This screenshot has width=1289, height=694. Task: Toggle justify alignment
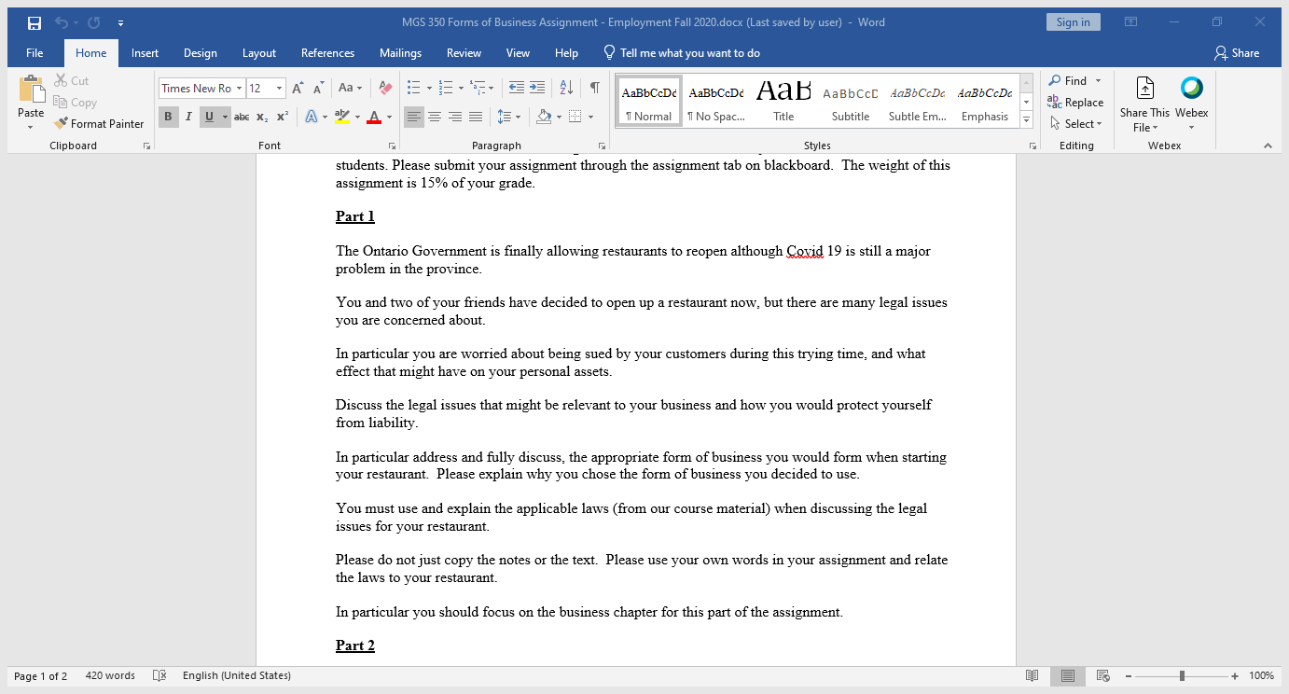[476, 117]
